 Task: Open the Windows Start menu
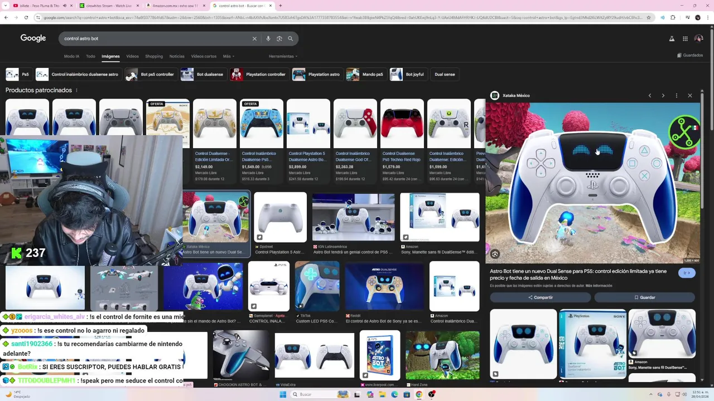(x=283, y=394)
